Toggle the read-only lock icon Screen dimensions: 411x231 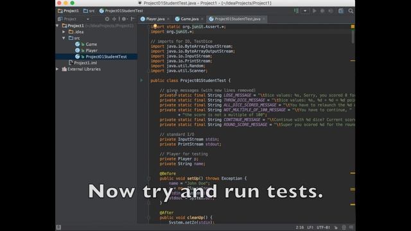pos(336,227)
